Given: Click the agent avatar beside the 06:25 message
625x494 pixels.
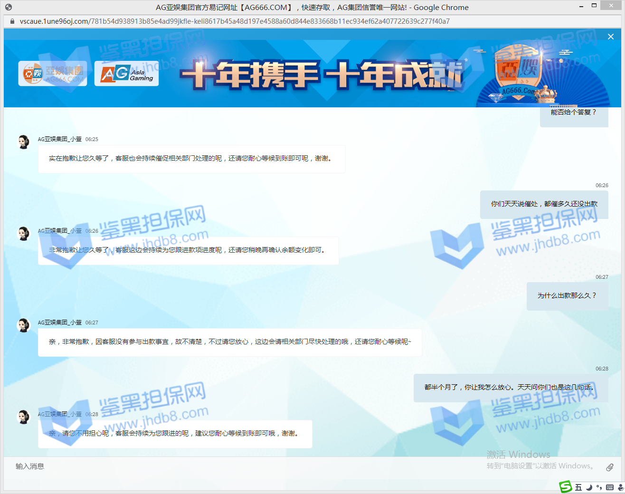Looking at the screenshot, I should pos(23,142).
